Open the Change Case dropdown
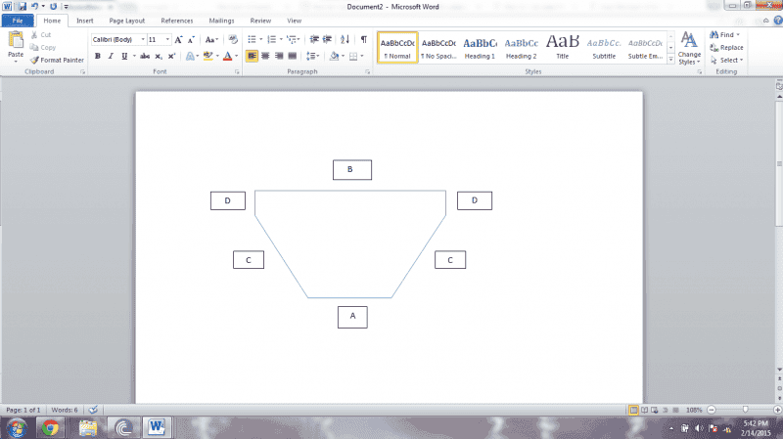Image resolution: width=783 pixels, height=439 pixels. coord(211,39)
